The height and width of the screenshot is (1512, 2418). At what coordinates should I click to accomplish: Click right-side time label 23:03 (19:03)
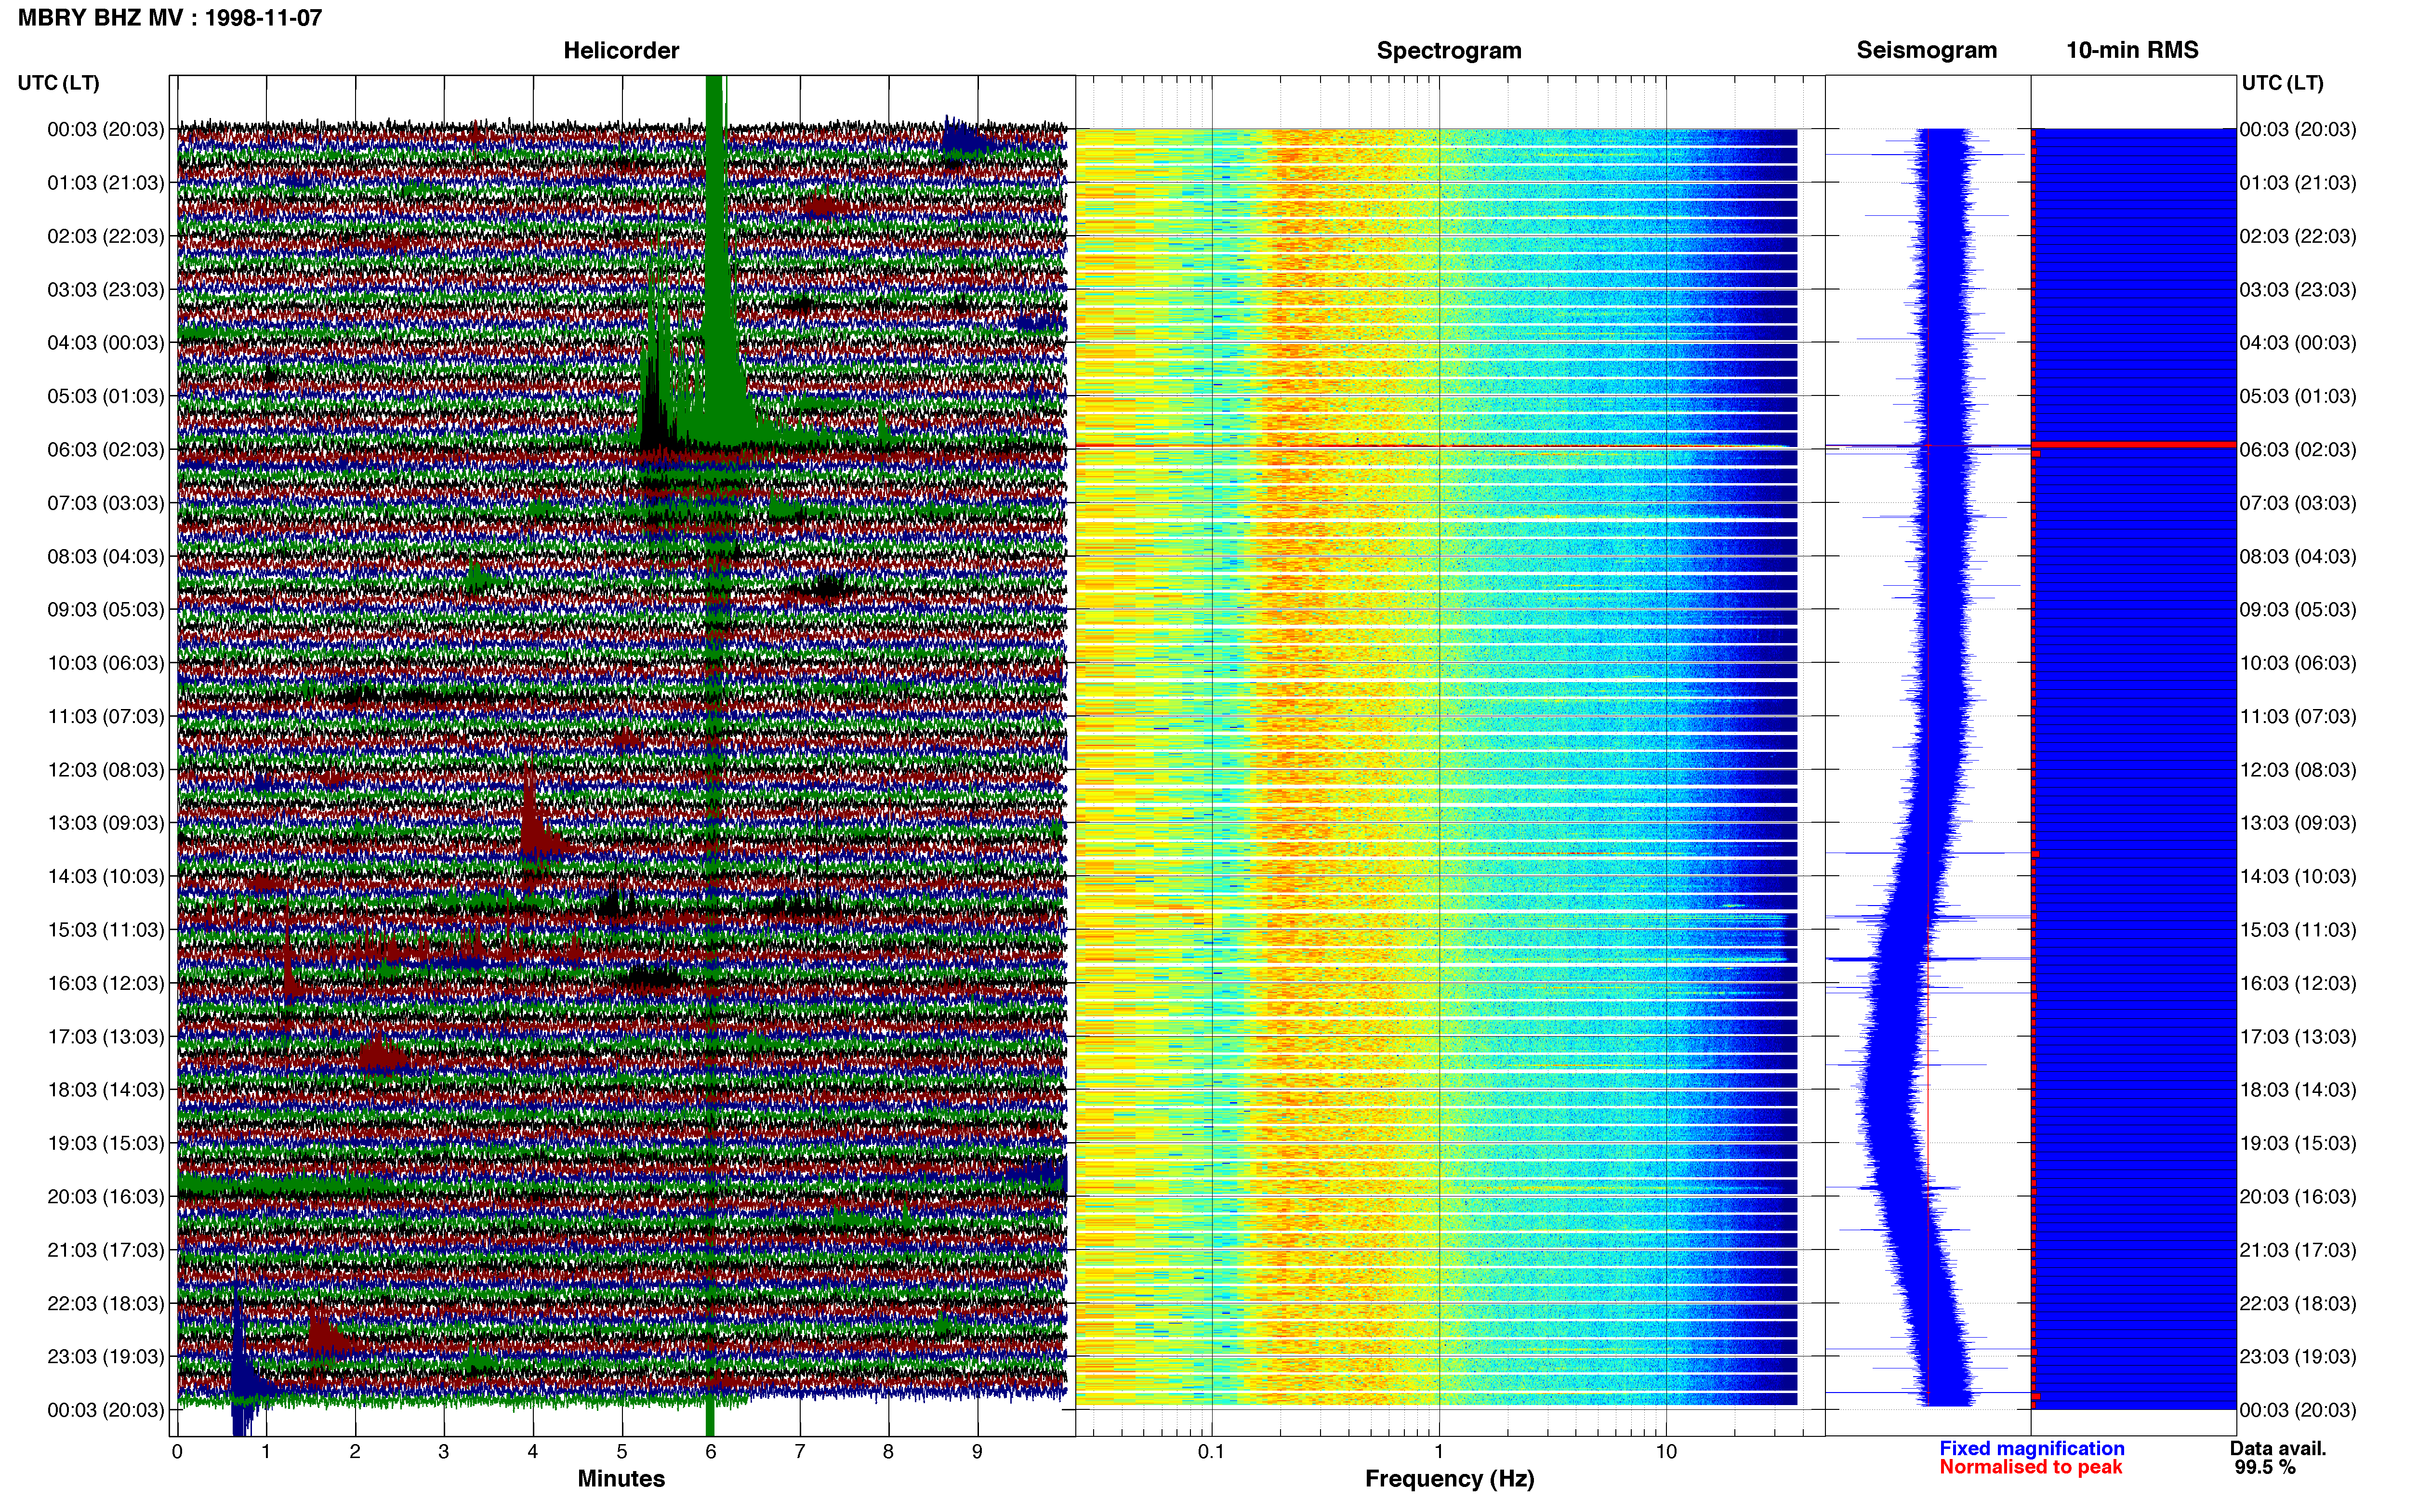tap(2298, 1357)
